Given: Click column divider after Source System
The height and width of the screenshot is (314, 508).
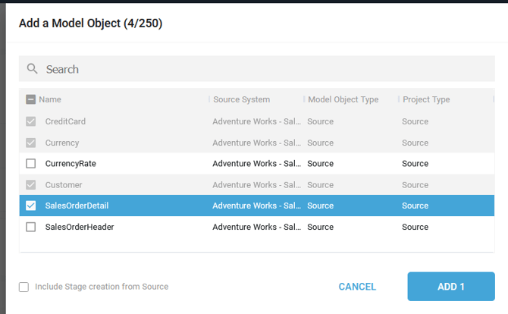Looking at the screenshot, I should click(x=304, y=99).
